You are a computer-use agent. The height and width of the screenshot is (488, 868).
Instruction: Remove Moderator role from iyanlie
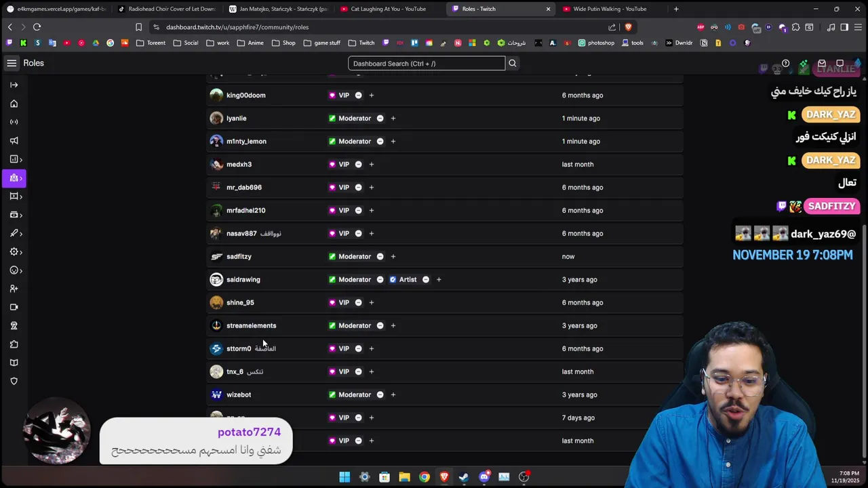pyautogui.click(x=380, y=118)
